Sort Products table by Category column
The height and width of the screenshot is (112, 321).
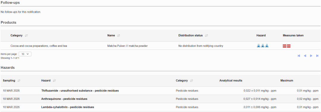[26, 36]
